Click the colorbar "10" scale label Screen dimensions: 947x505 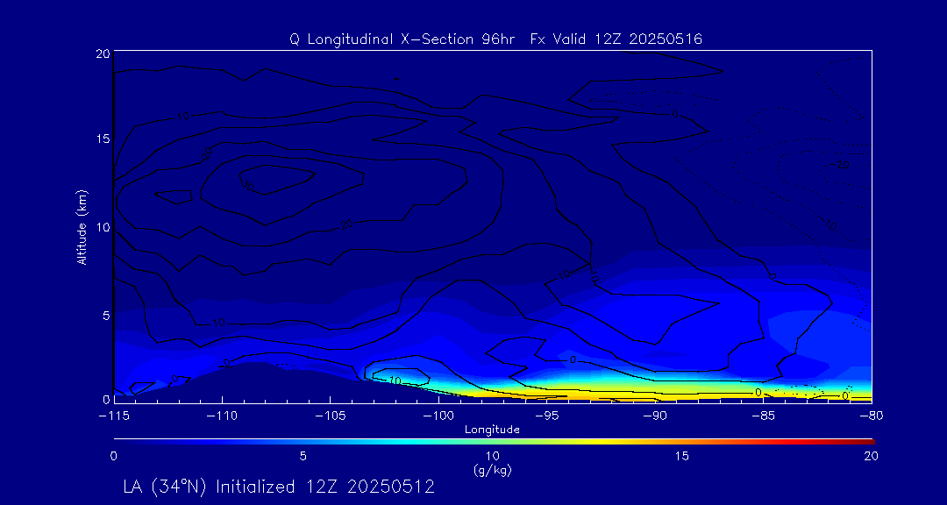[x=492, y=457]
